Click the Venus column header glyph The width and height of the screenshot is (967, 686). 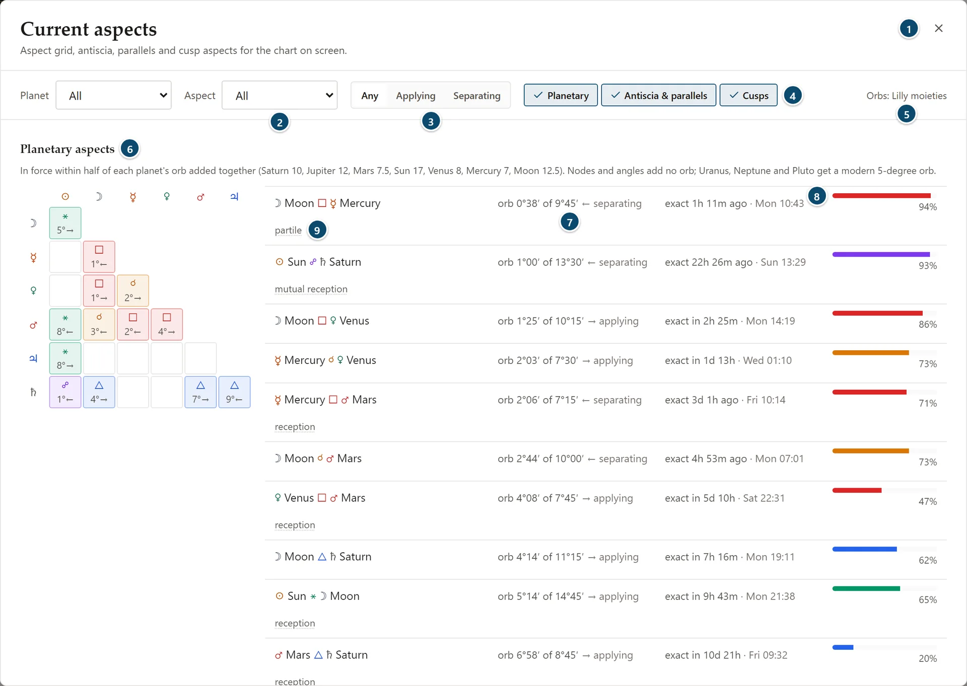click(x=167, y=196)
